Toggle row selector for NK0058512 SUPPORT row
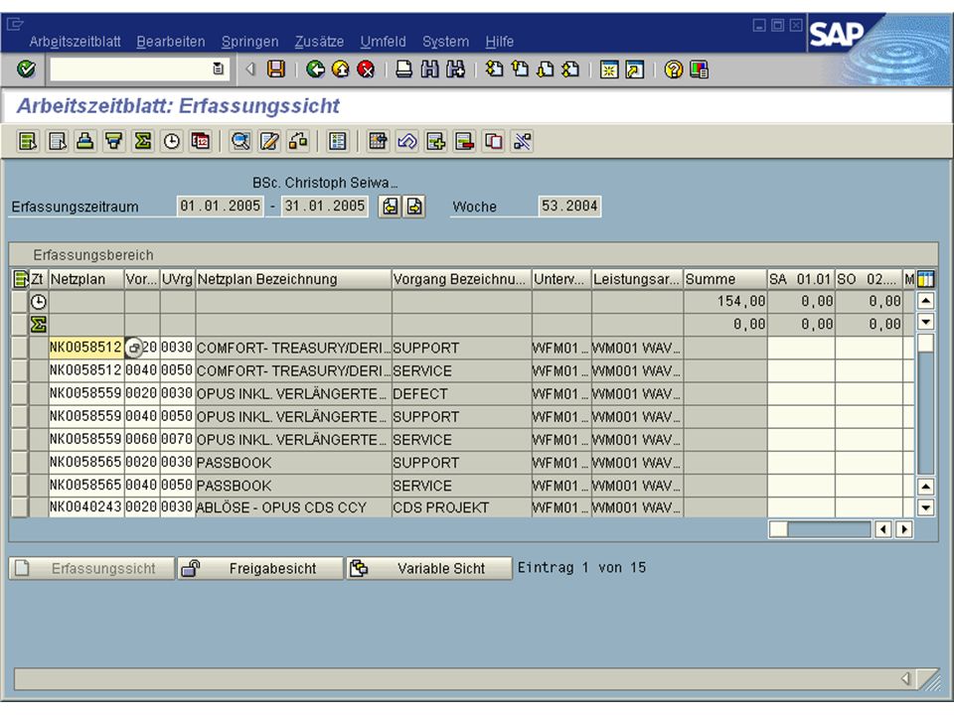The image size is (954, 715). (20, 348)
